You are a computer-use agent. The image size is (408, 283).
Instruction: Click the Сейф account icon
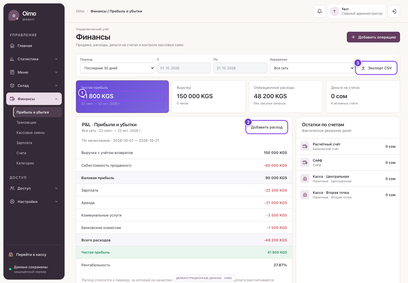point(305,162)
